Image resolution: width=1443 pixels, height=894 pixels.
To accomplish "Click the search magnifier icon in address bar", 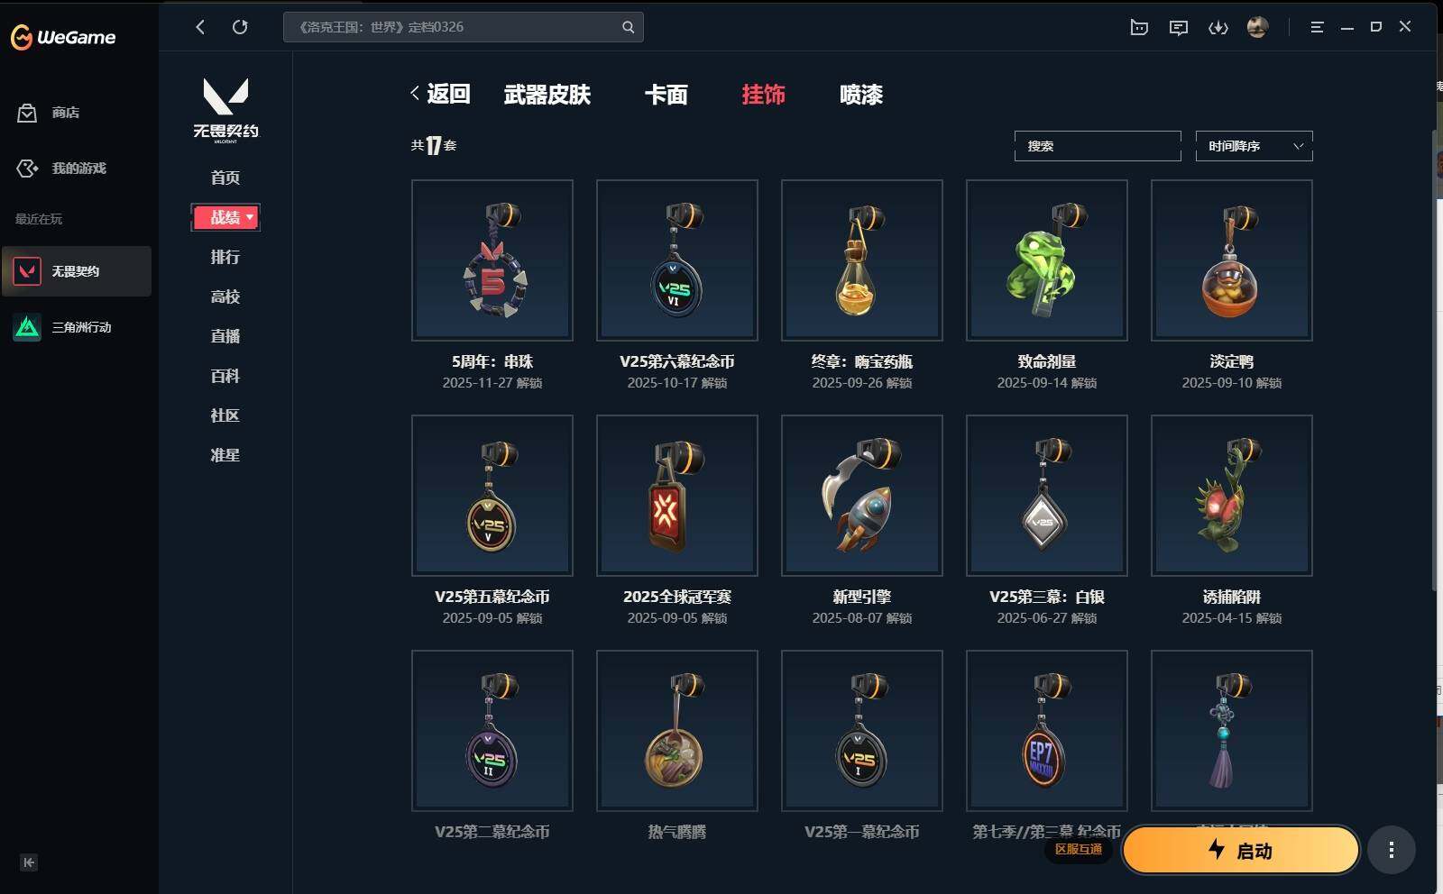I will (628, 27).
